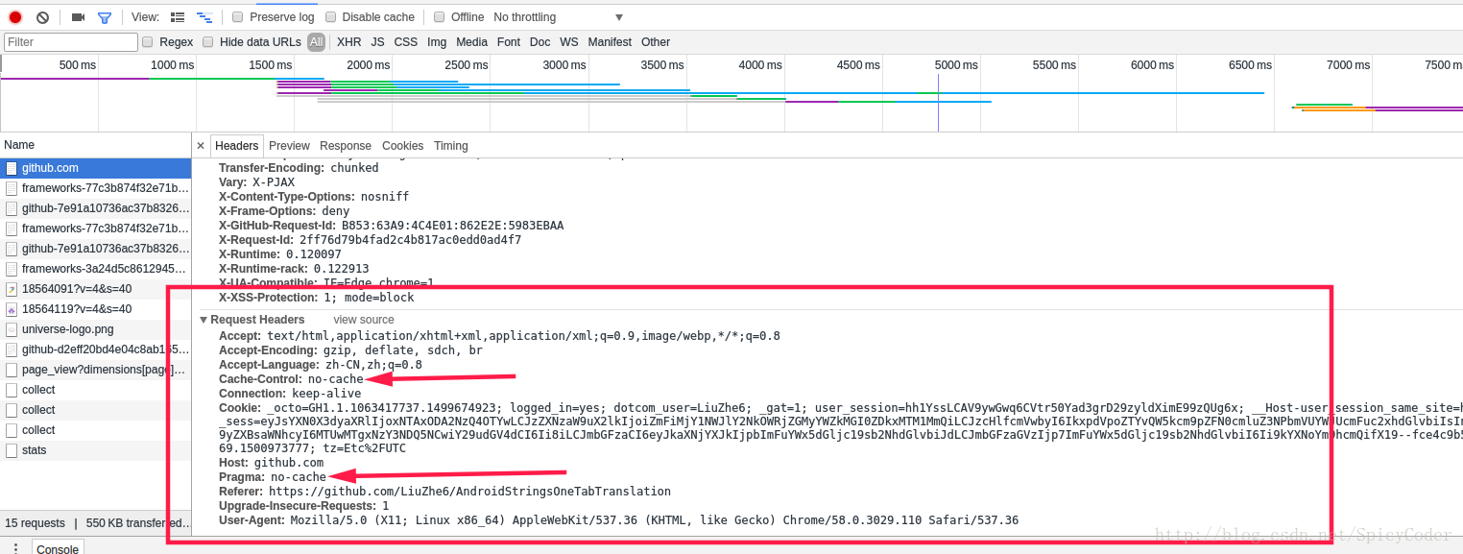Click the 2000 ms timeline marker
The image size is (1463, 554).
pos(369,65)
